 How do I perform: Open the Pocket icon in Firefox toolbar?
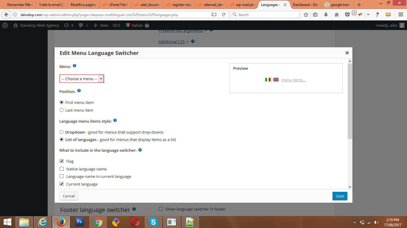(x=347, y=15)
